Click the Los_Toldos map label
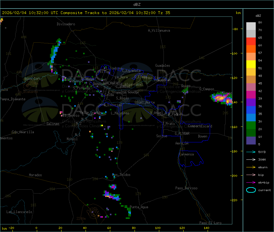Viewport: 274px width, 232px height. (121, 175)
